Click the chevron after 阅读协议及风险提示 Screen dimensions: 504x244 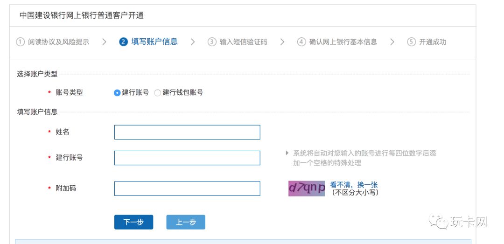tap(104, 42)
